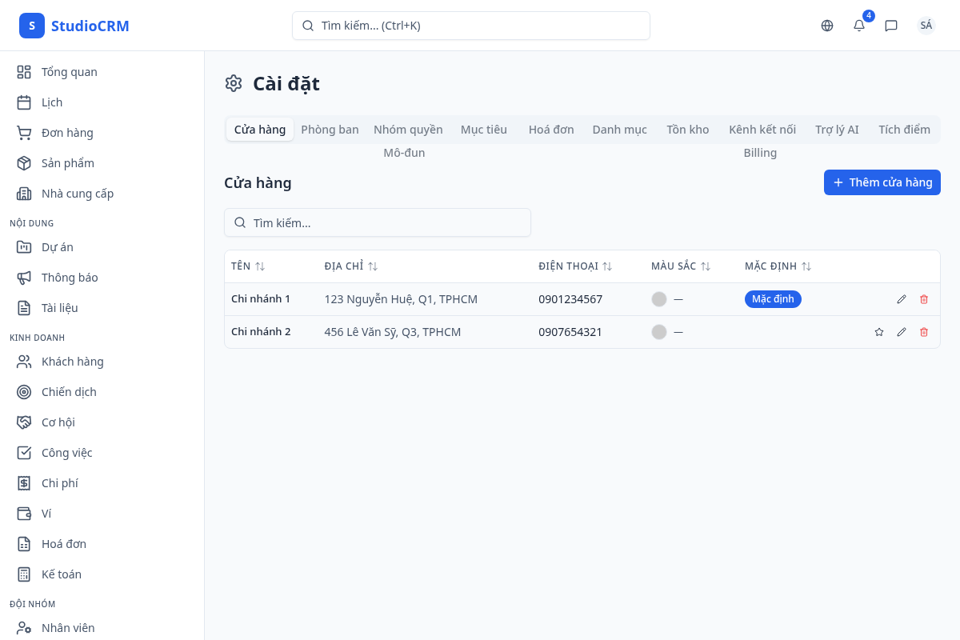Switch to the Tồn kho tab
Viewport: 960px width, 640px height.
pyautogui.click(x=687, y=130)
